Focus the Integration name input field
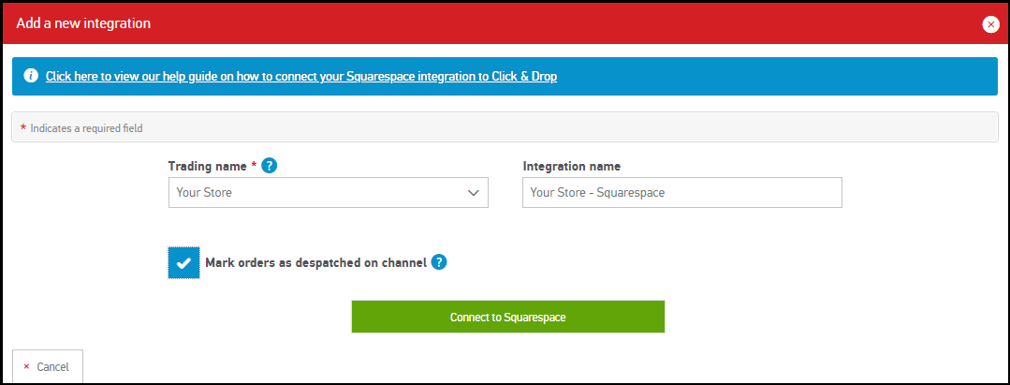 (x=681, y=193)
